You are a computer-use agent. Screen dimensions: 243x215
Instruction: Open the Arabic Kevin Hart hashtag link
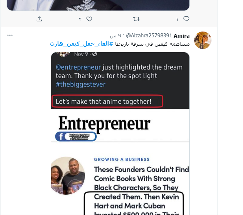click(81, 44)
